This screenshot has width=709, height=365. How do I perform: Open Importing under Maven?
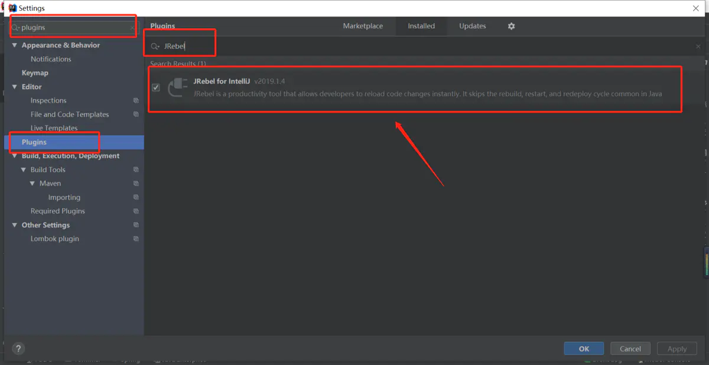click(x=64, y=198)
